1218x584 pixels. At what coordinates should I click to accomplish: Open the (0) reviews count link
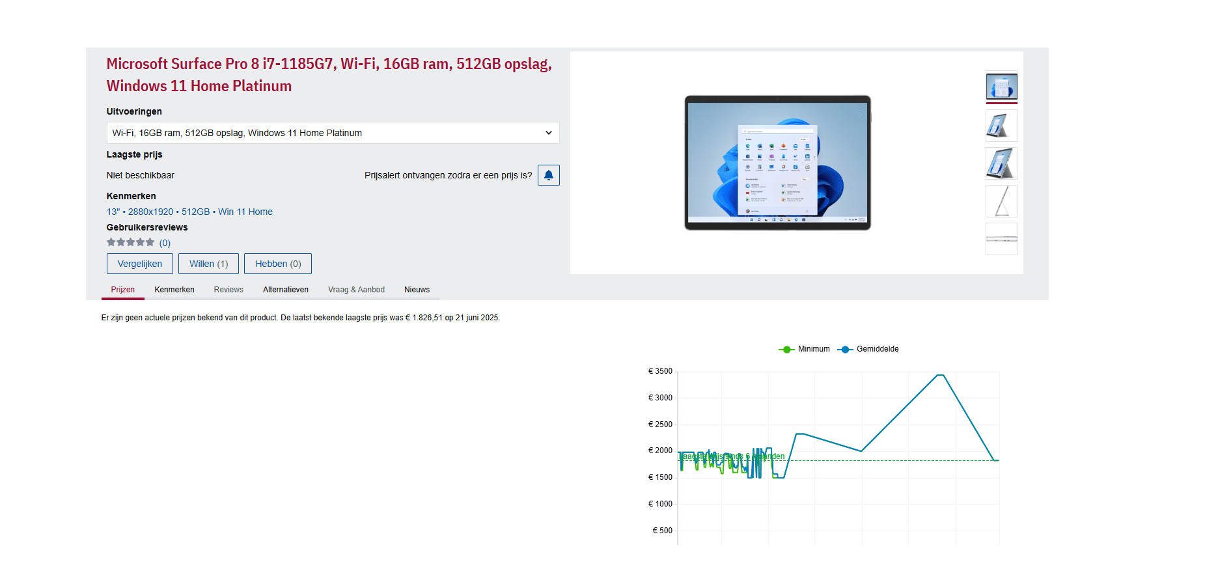(165, 243)
